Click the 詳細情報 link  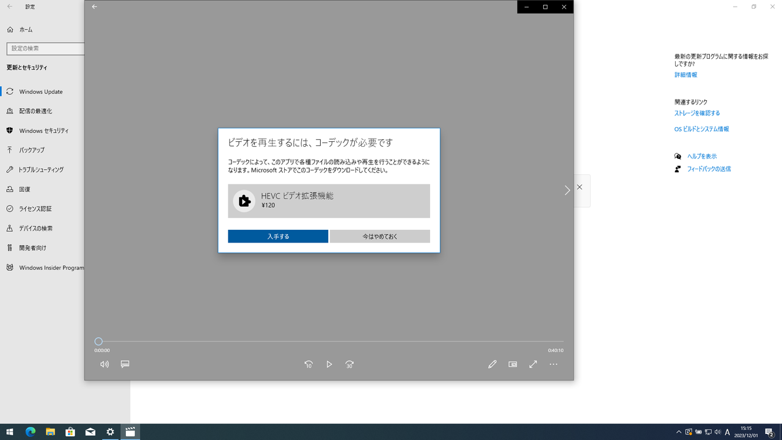[685, 75]
